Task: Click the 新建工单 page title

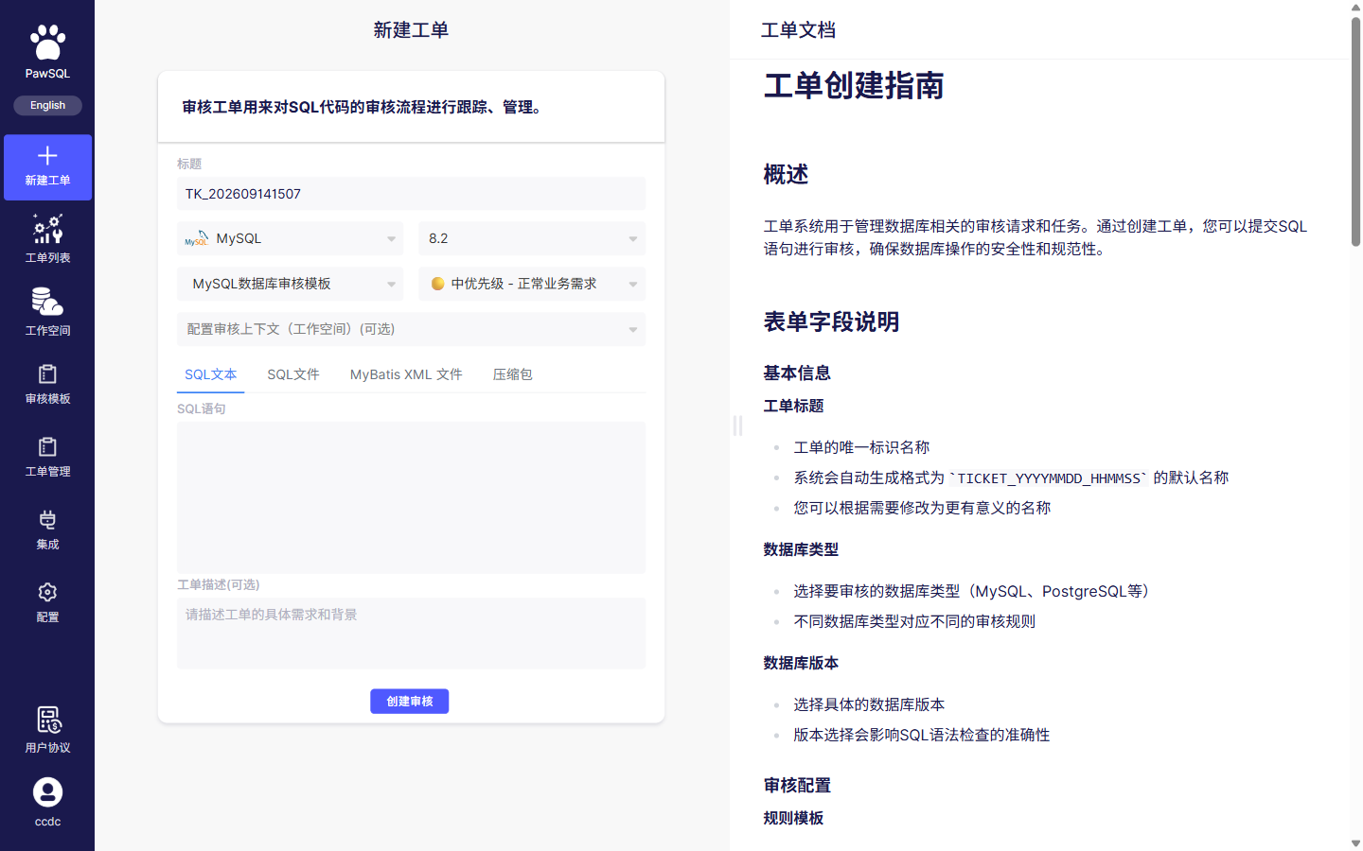Action: [411, 30]
